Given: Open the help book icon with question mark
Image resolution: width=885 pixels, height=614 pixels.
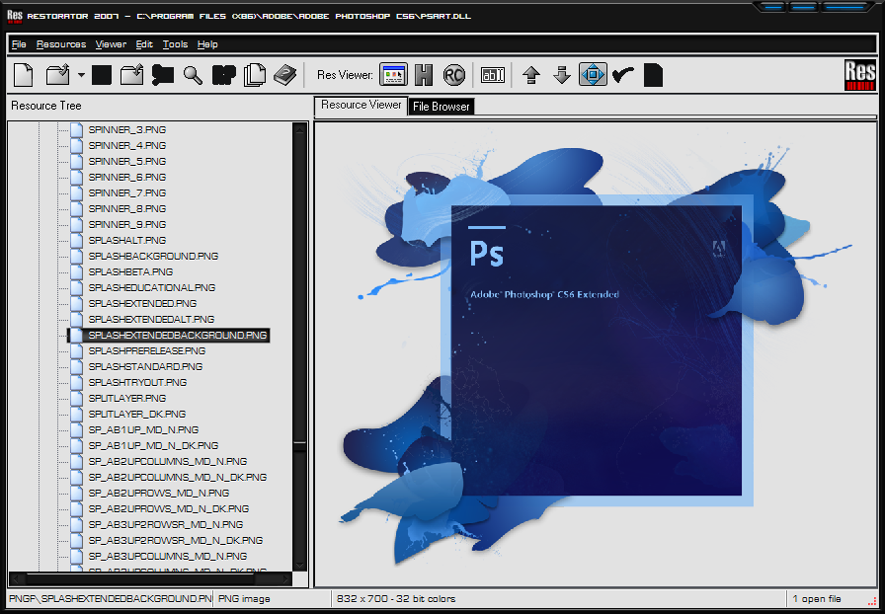Looking at the screenshot, I should (x=285, y=75).
